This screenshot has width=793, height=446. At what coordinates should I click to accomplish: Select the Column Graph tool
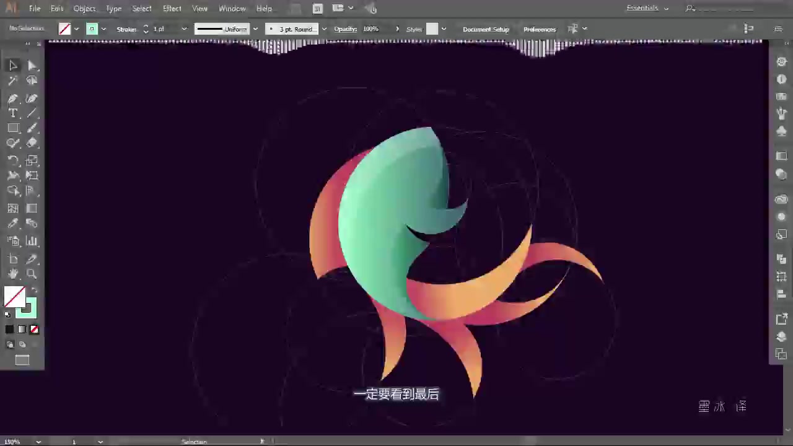[x=32, y=241]
